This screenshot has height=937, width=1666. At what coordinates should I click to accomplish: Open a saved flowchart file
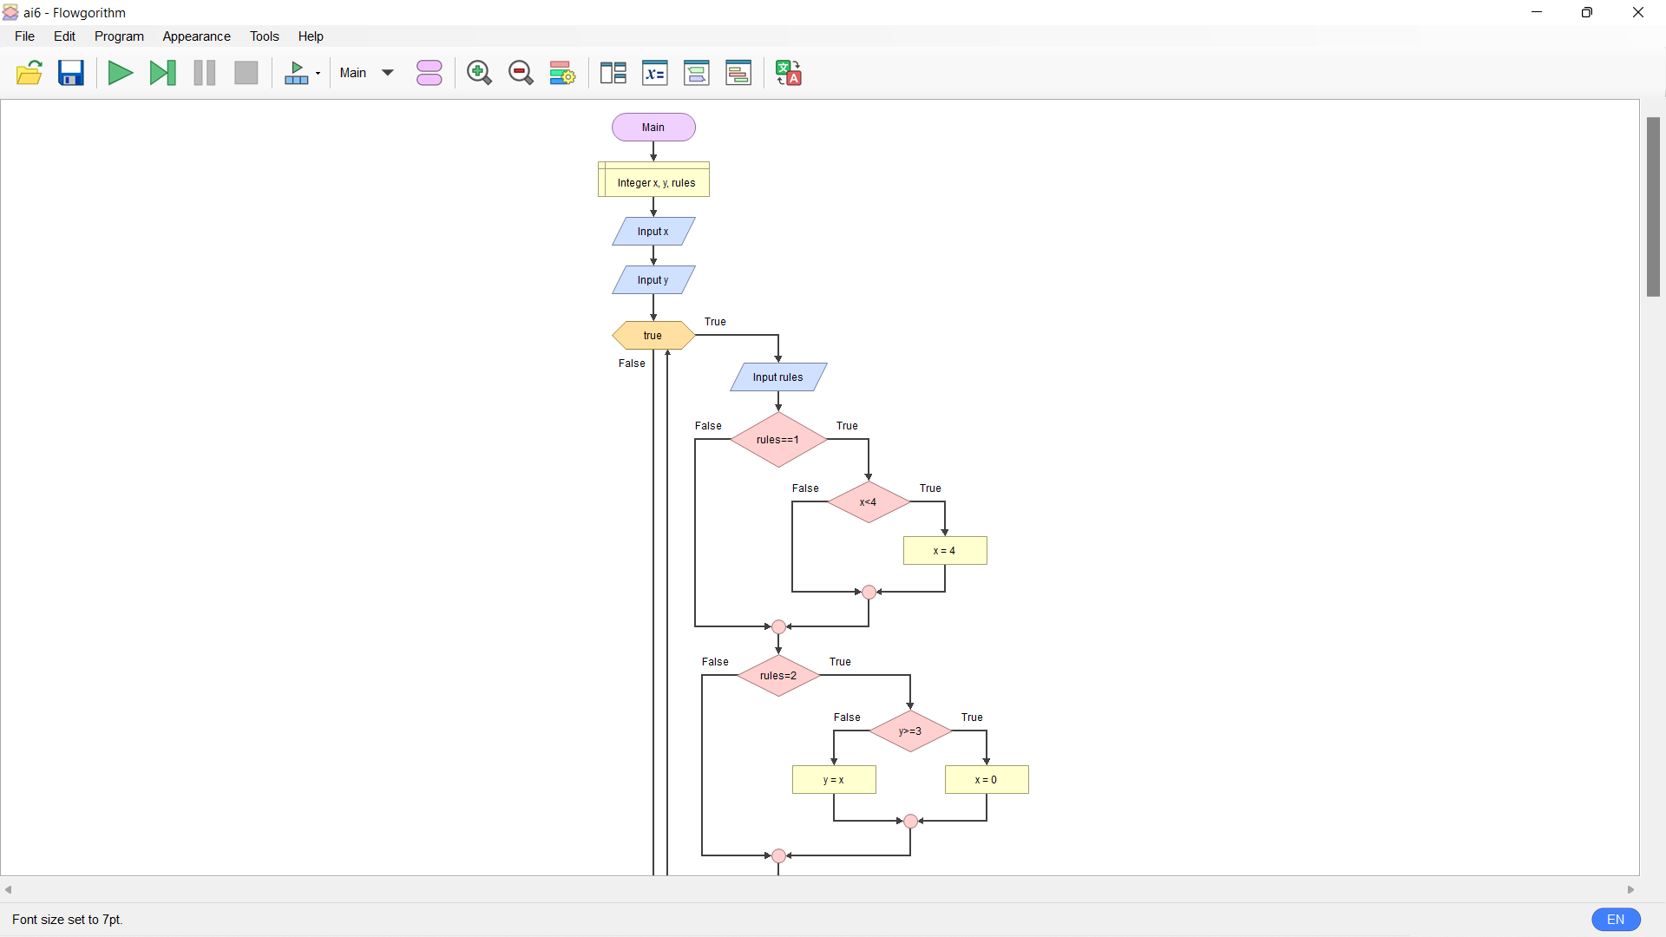(30, 73)
